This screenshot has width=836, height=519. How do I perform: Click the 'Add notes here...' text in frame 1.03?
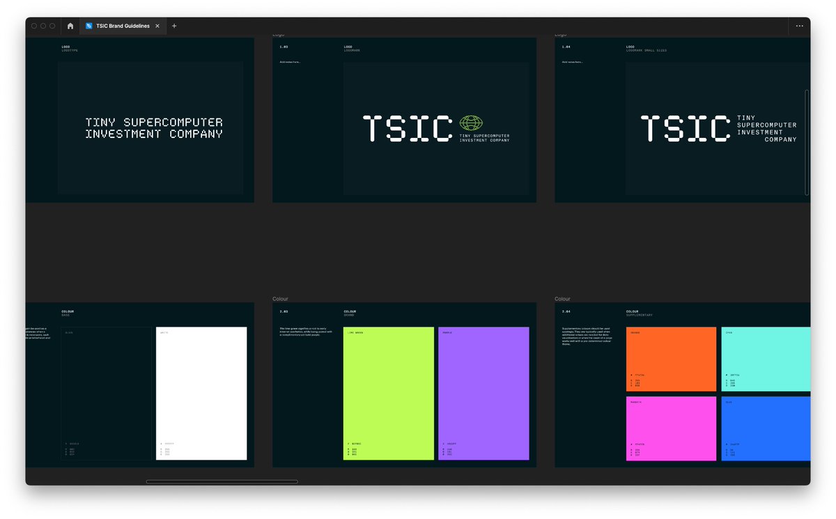point(290,62)
